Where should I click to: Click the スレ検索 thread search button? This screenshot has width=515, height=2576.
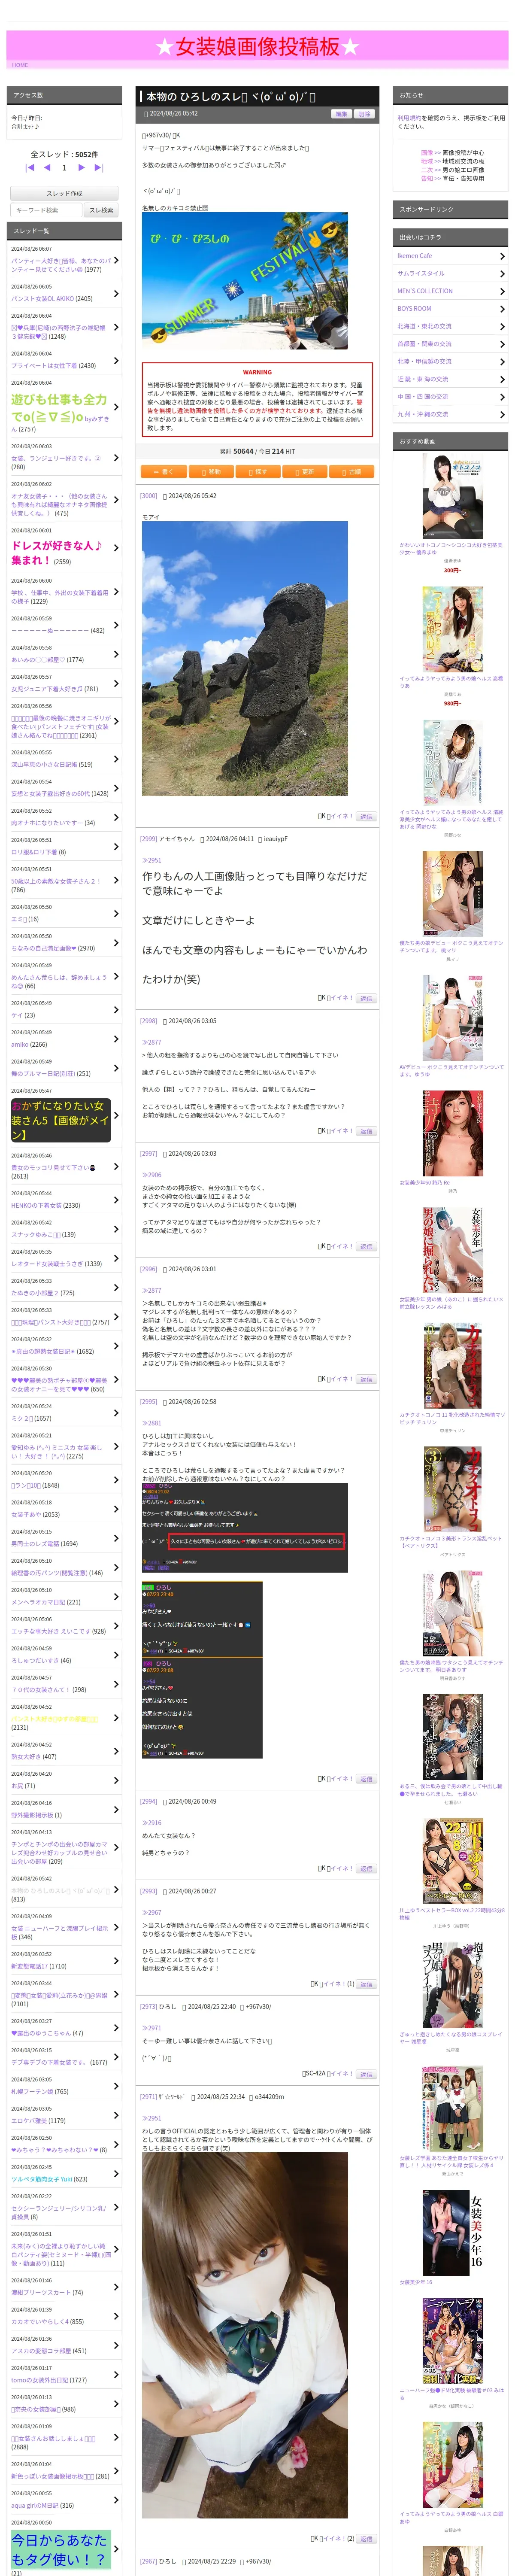point(101,210)
